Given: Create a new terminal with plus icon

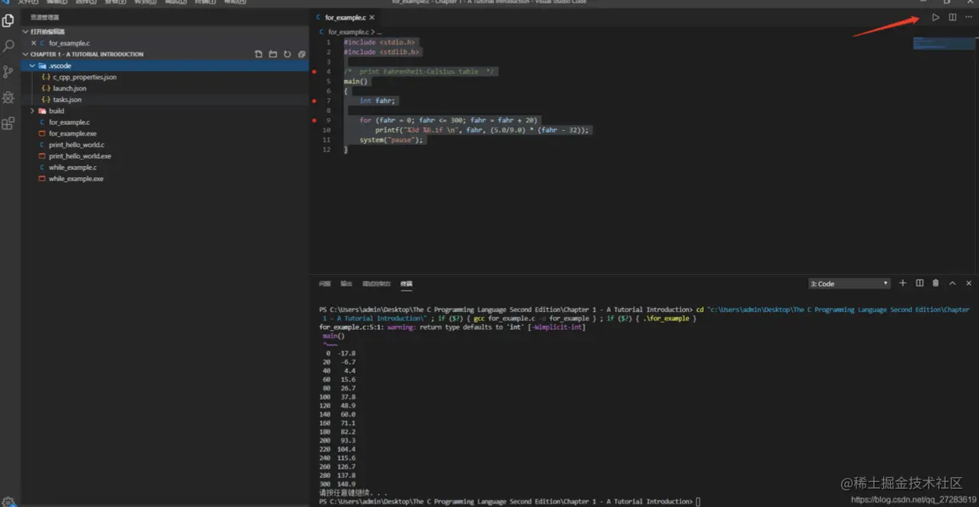Looking at the screenshot, I should [x=903, y=283].
